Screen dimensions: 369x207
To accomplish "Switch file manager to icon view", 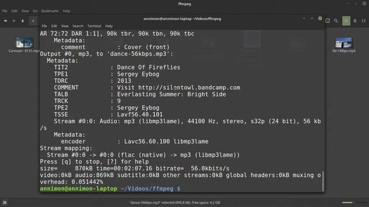I will pyautogui.click(x=346, y=21).
